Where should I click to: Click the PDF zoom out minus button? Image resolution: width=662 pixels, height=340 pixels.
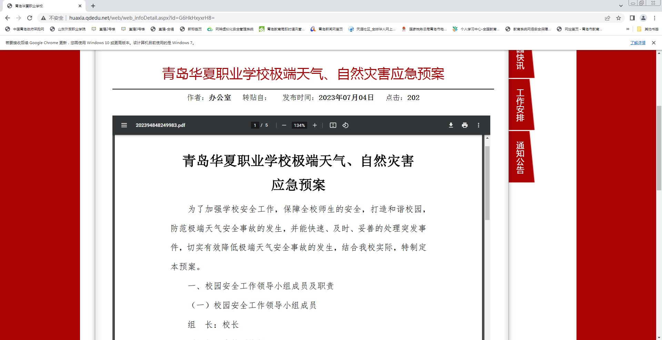(284, 125)
